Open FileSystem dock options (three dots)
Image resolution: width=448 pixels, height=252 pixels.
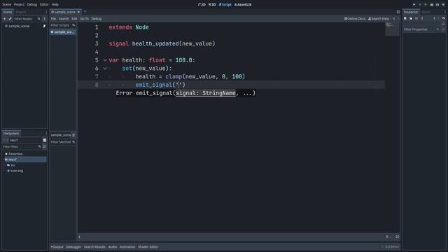click(x=46, y=134)
